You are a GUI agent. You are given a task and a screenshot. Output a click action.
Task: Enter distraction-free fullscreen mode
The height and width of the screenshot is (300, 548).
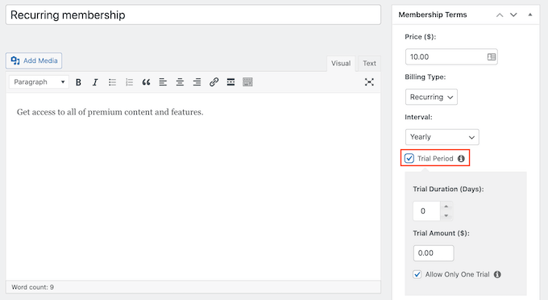point(369,82)
